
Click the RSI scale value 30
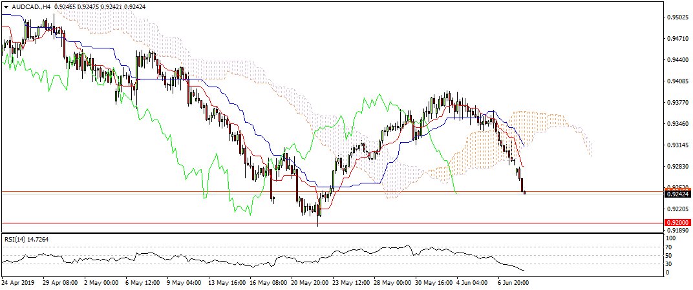(671, 264)
